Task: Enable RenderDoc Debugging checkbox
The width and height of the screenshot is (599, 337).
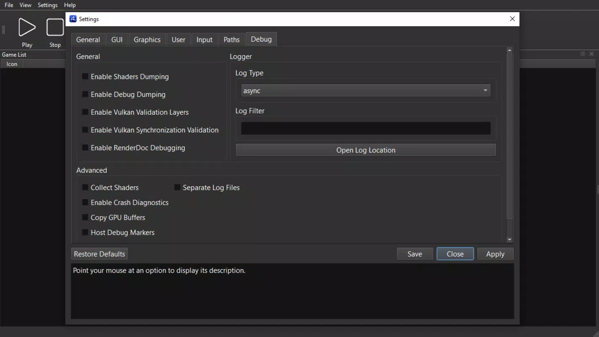Action: coord(85,147)
